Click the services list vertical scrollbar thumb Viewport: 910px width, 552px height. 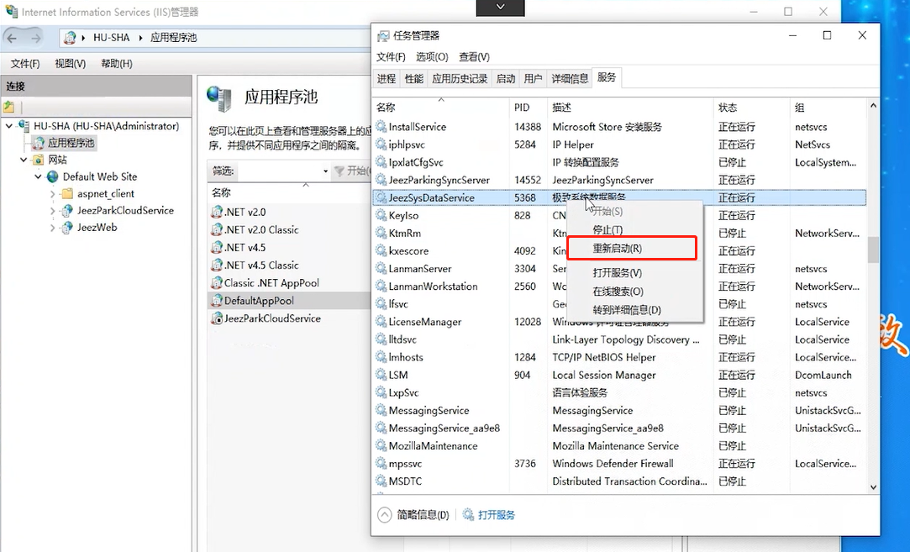click(873, 250)
